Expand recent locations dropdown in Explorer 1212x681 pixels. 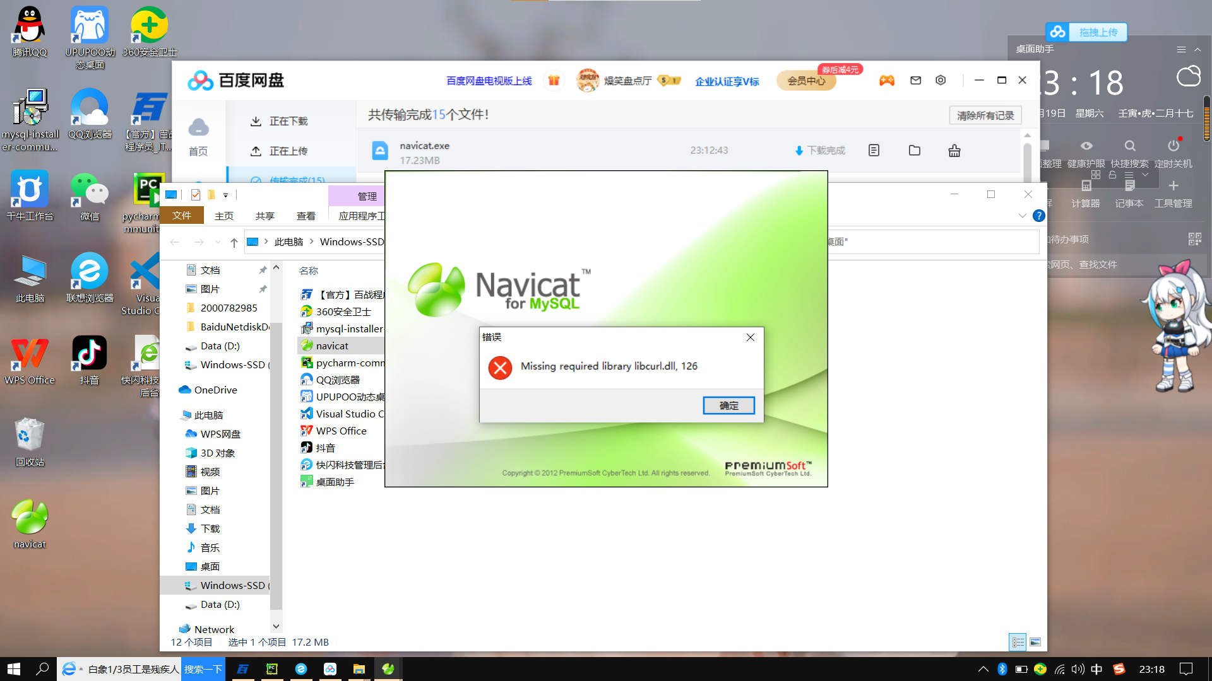tap(218, 242)
